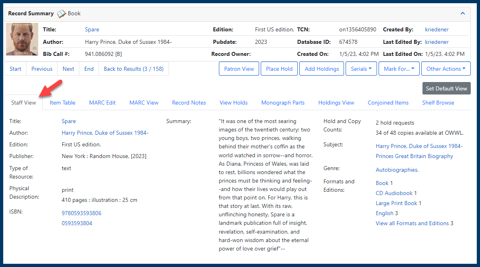Click the English editions link

pyautogui.click(x=385, y=213)
